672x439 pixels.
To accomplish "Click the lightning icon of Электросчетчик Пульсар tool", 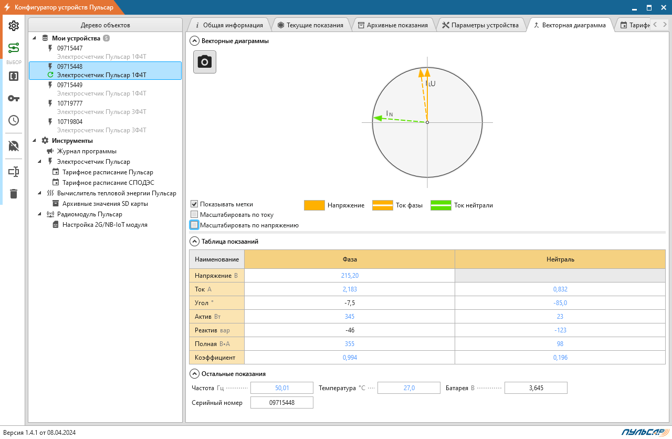I will 50,162.
